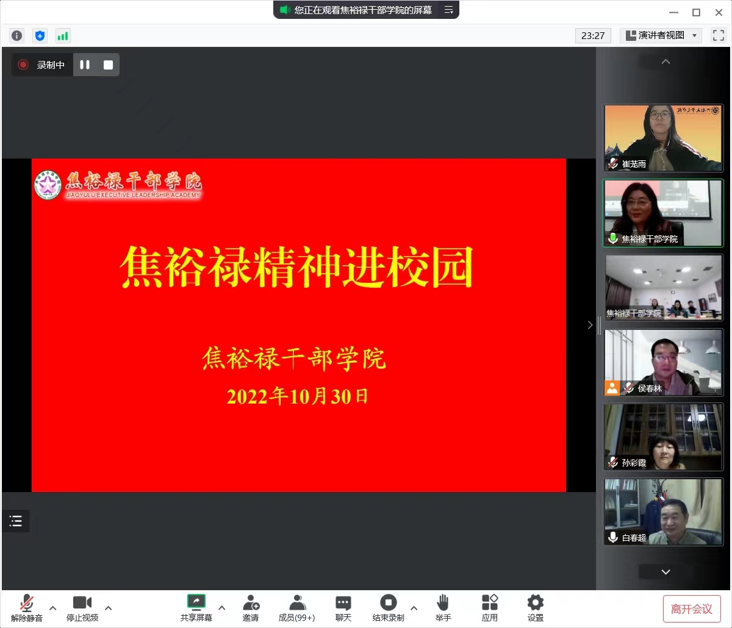Expand audio options arrow beside mute
The width and height of the screenshot is (732, 628).
tap(53, 608)
